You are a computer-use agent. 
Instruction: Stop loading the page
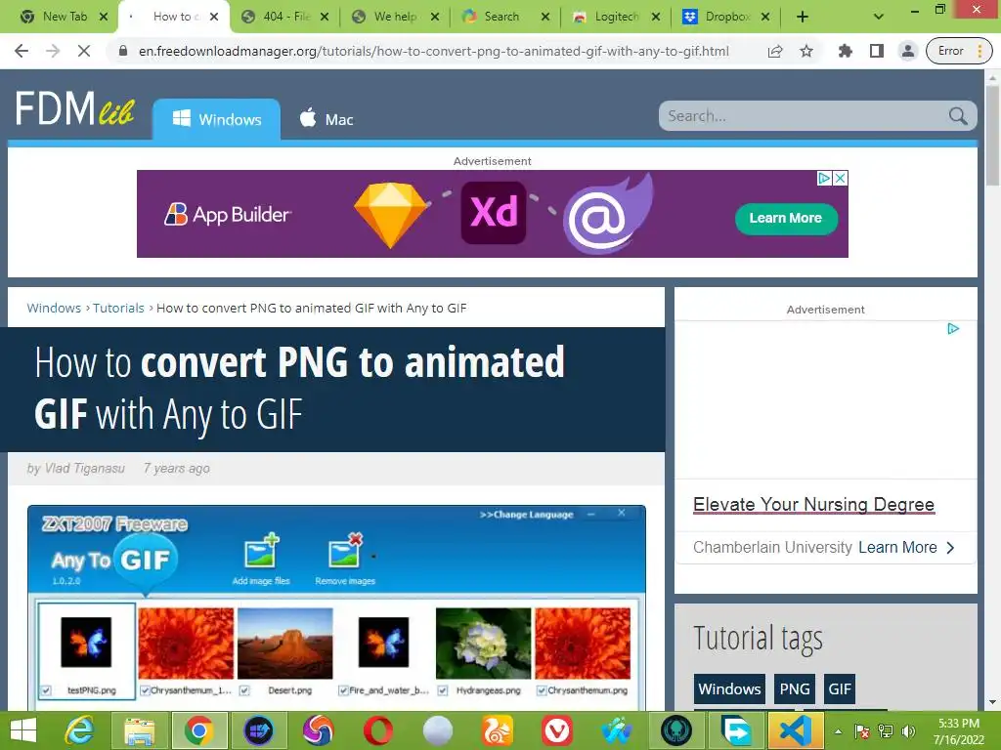click(x=84, y=51)
